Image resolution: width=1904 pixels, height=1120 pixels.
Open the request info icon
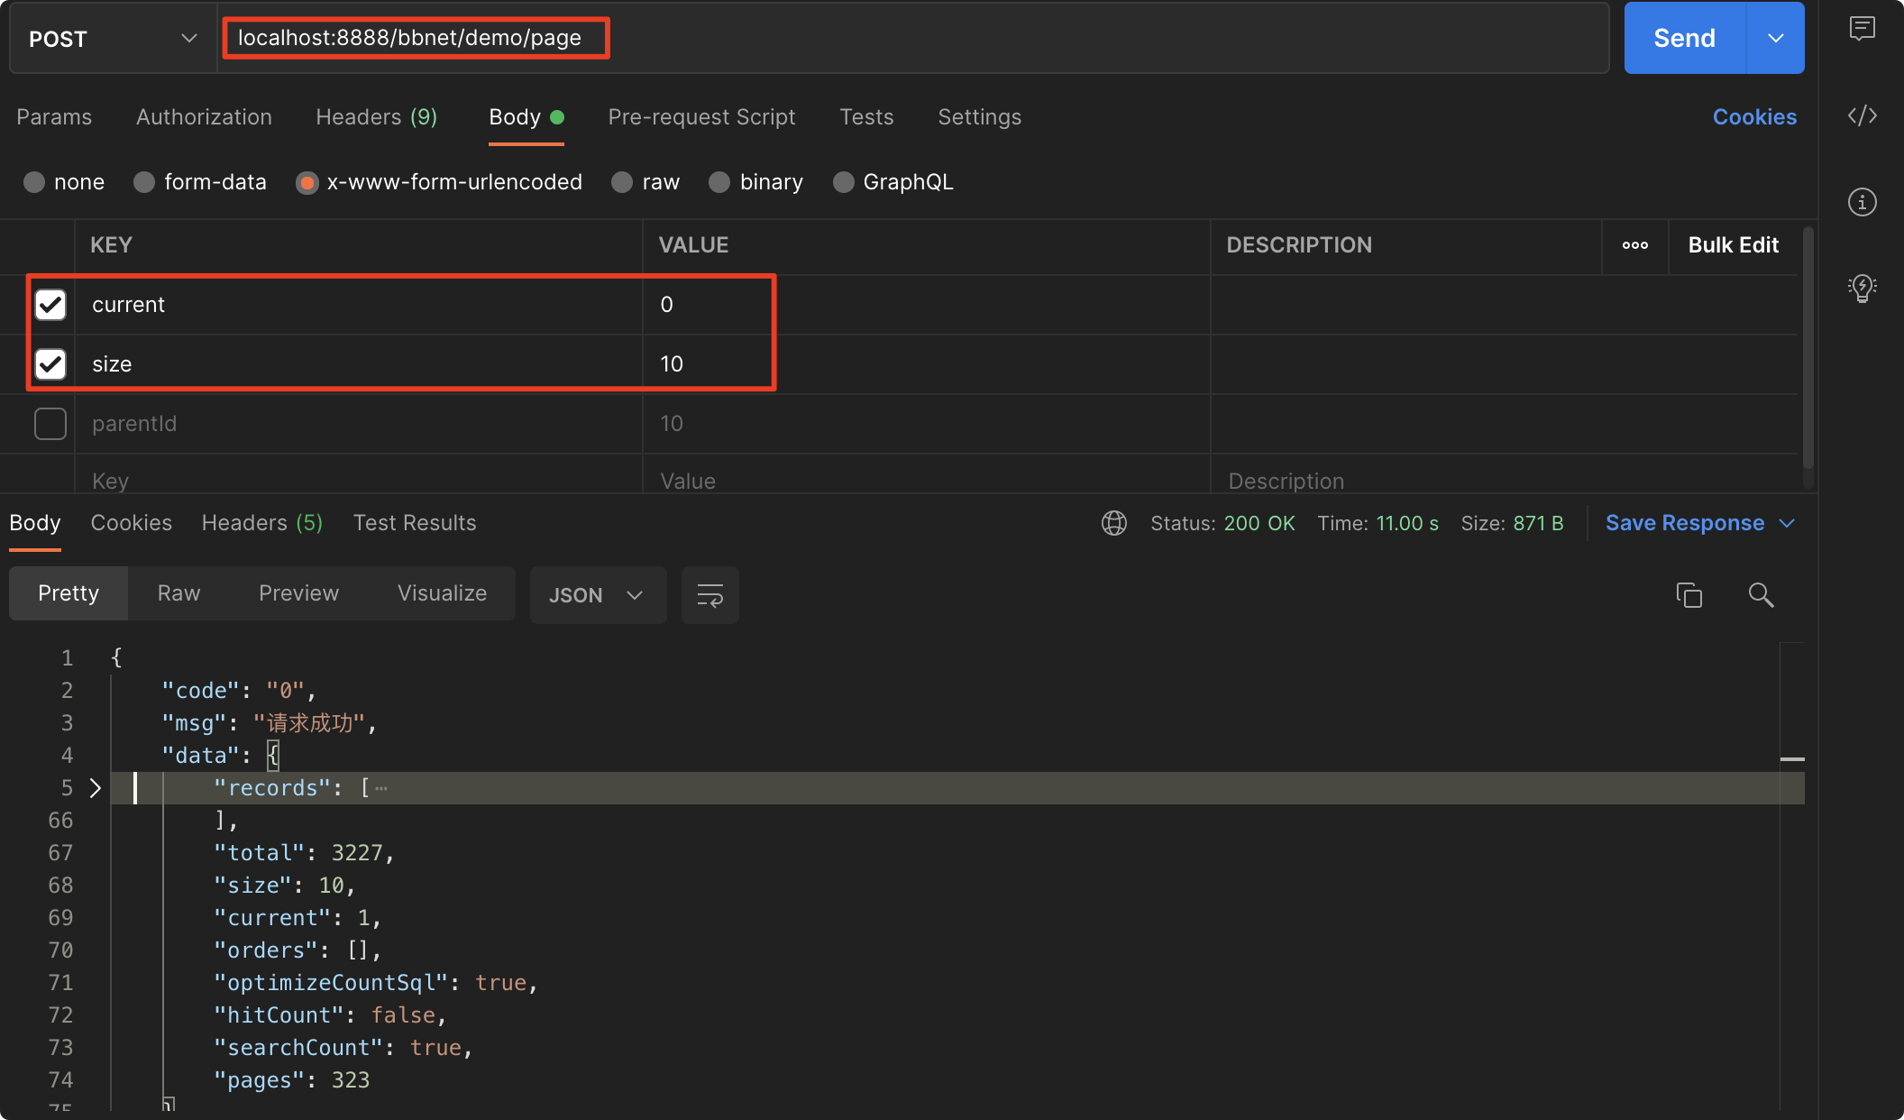point(1862,202)
